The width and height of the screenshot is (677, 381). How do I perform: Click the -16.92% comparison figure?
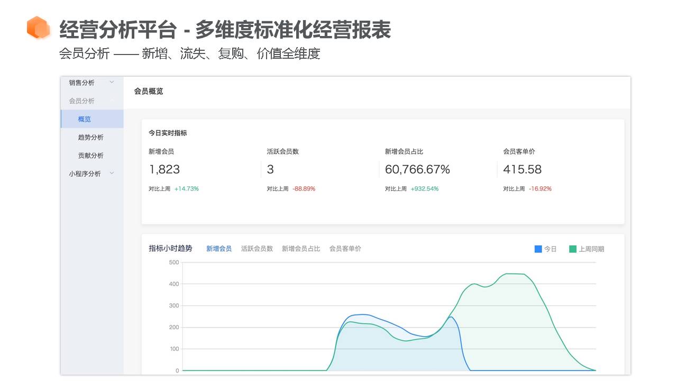540,189
